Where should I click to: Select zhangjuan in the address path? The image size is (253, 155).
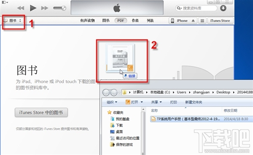point(201,92)
